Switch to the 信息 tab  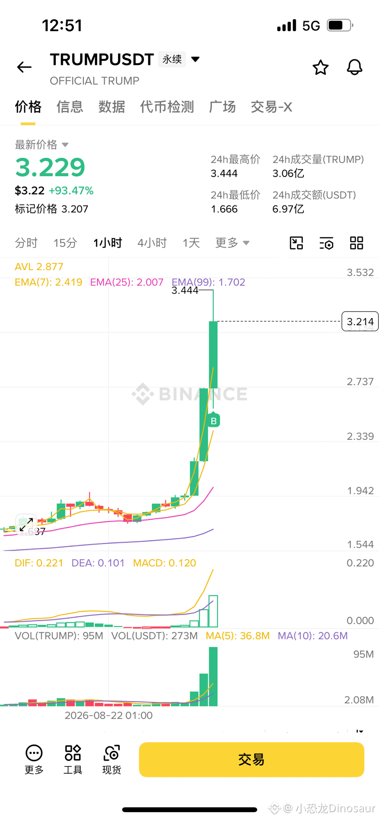click(70, 107)
